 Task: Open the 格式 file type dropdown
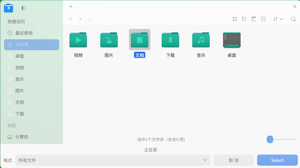click(113, 160)
